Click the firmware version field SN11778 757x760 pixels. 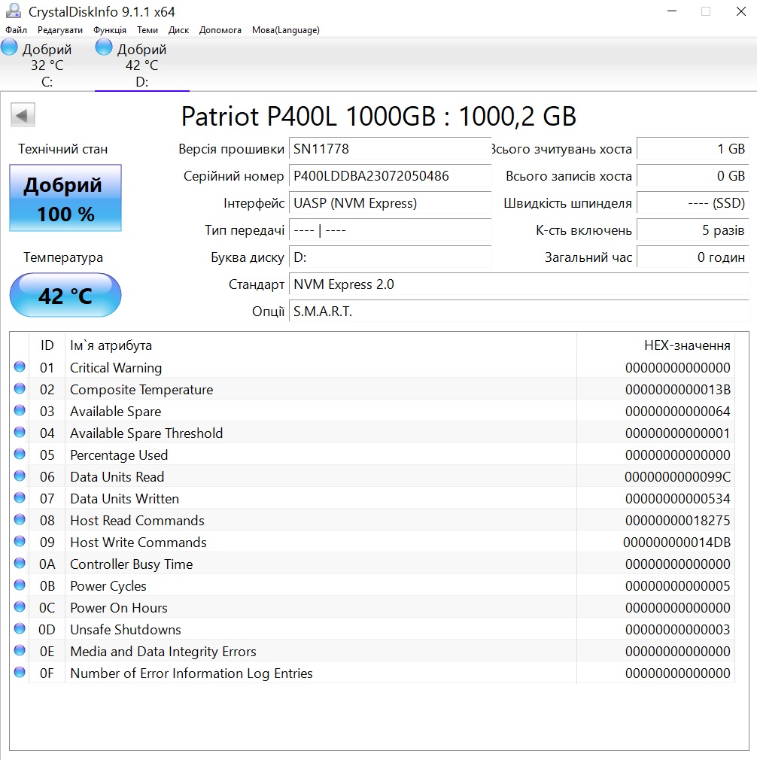[x=390, y=149]
